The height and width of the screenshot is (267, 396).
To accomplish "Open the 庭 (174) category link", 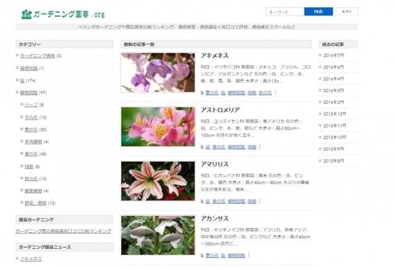I will [x=22, y=81].
